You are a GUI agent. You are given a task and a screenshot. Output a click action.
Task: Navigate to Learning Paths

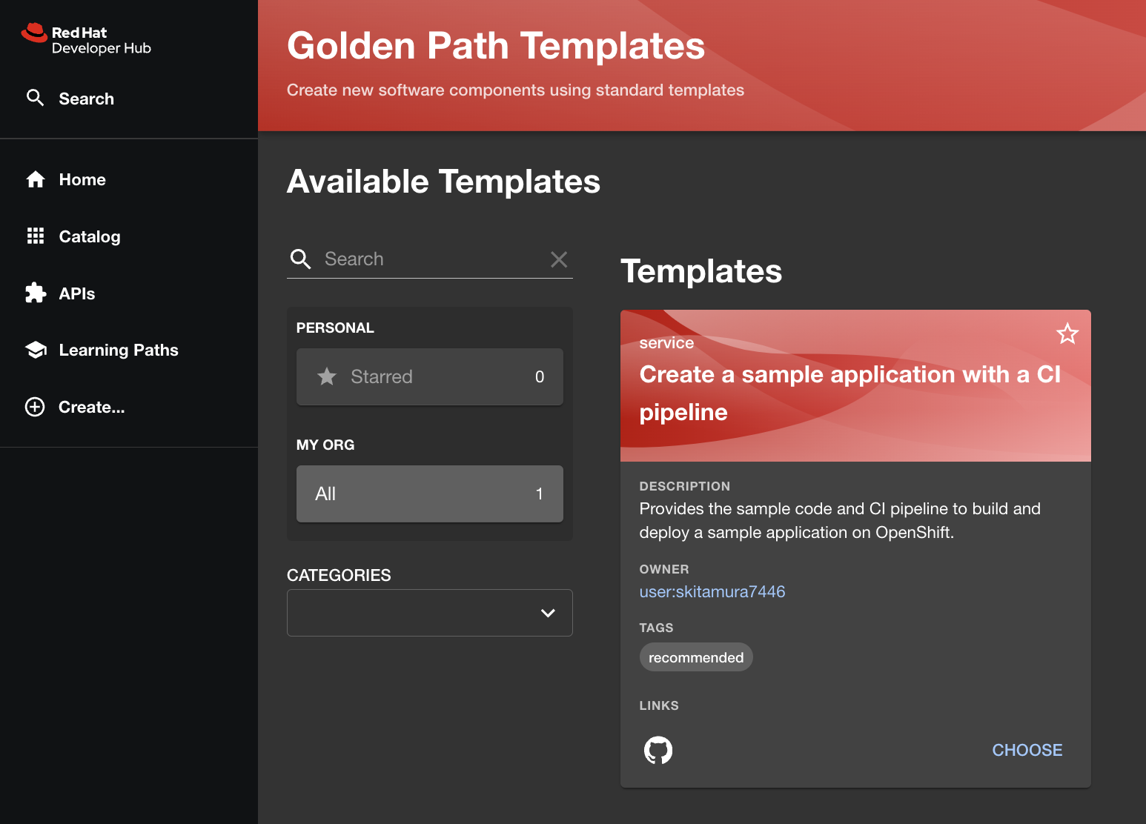[x=129, y=350]
